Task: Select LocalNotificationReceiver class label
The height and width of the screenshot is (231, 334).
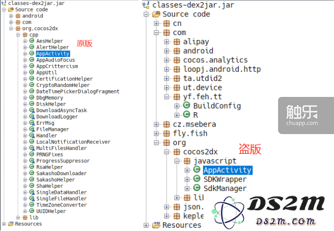Action: click(x=73, y=142)
